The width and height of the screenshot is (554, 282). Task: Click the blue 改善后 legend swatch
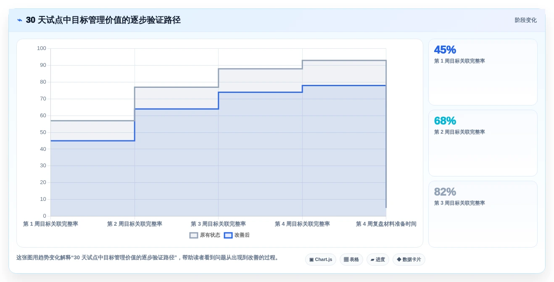point(228,235)
